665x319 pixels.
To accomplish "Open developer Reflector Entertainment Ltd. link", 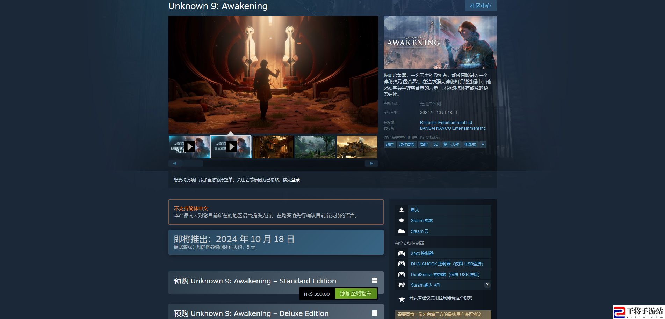I will (x=446, y=123).
